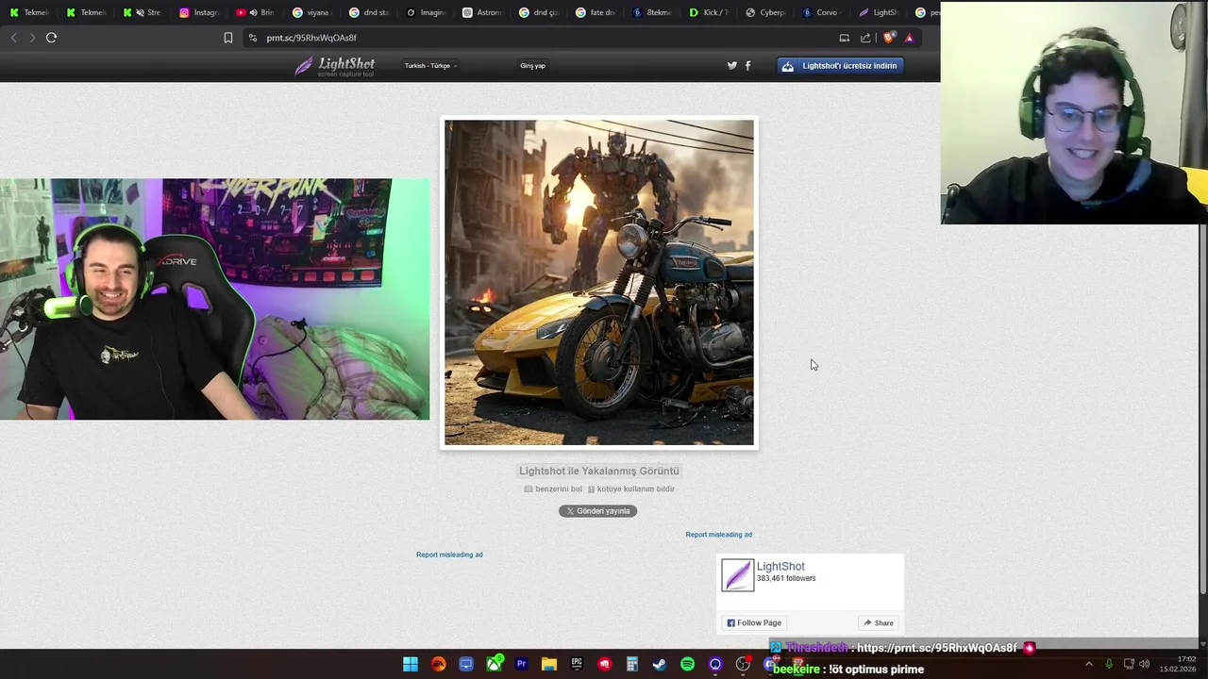This screenshot has width=1208, height=679.
Task: Click the LightShot logo in the header
Action: click(x=334, y=66)
